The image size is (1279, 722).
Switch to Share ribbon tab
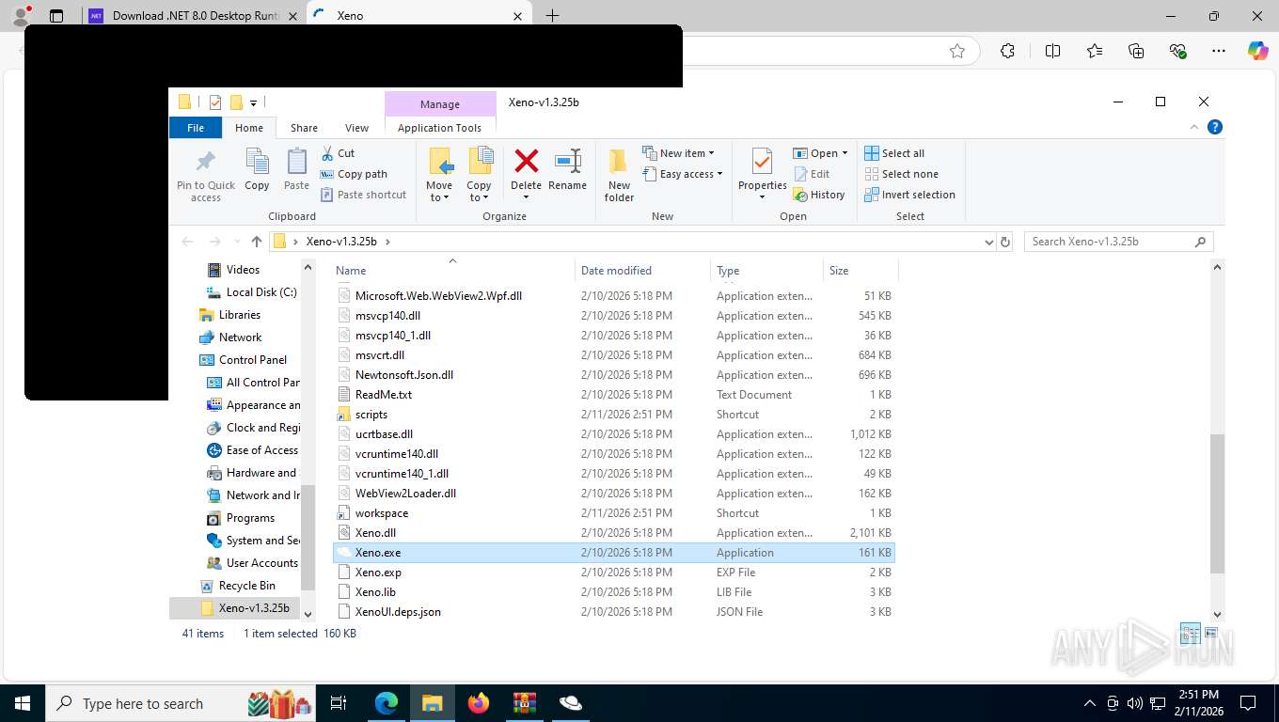click(304, 128)
